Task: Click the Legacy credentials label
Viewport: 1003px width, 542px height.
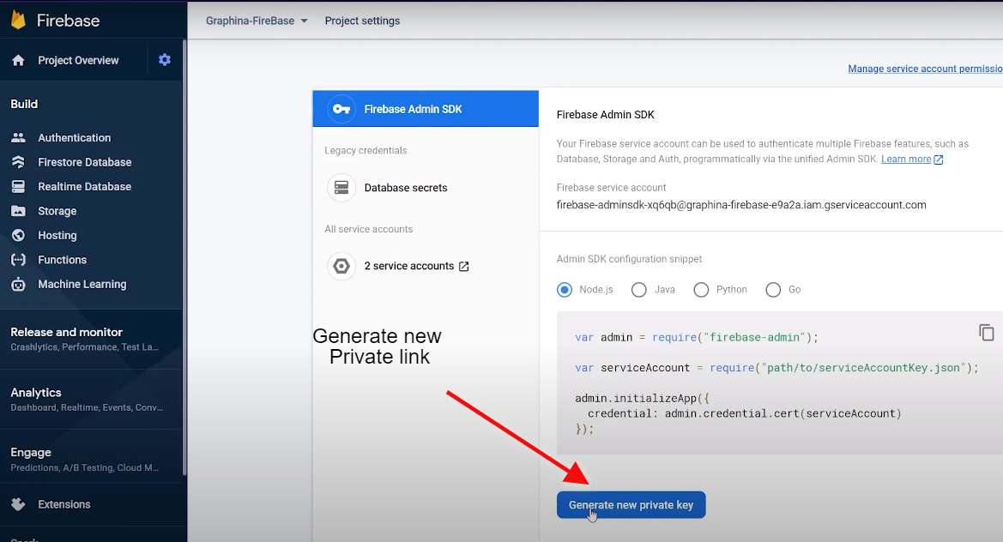Action: tap(366, 150)
